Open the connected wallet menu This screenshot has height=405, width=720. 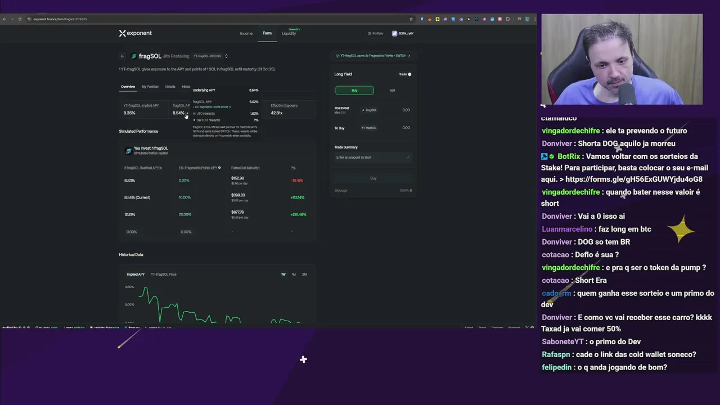click(403, 33)
